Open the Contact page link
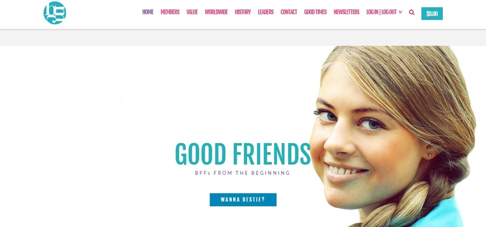Viewport: 486px width, 227px height. tap(288, 12)
